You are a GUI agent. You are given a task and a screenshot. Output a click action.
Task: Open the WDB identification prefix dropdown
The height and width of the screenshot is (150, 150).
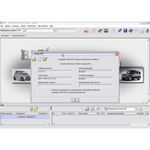(24, 30)
